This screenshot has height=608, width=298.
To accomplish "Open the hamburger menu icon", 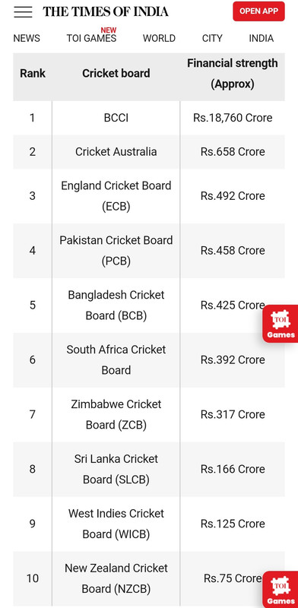I will (x=23, y=11).
